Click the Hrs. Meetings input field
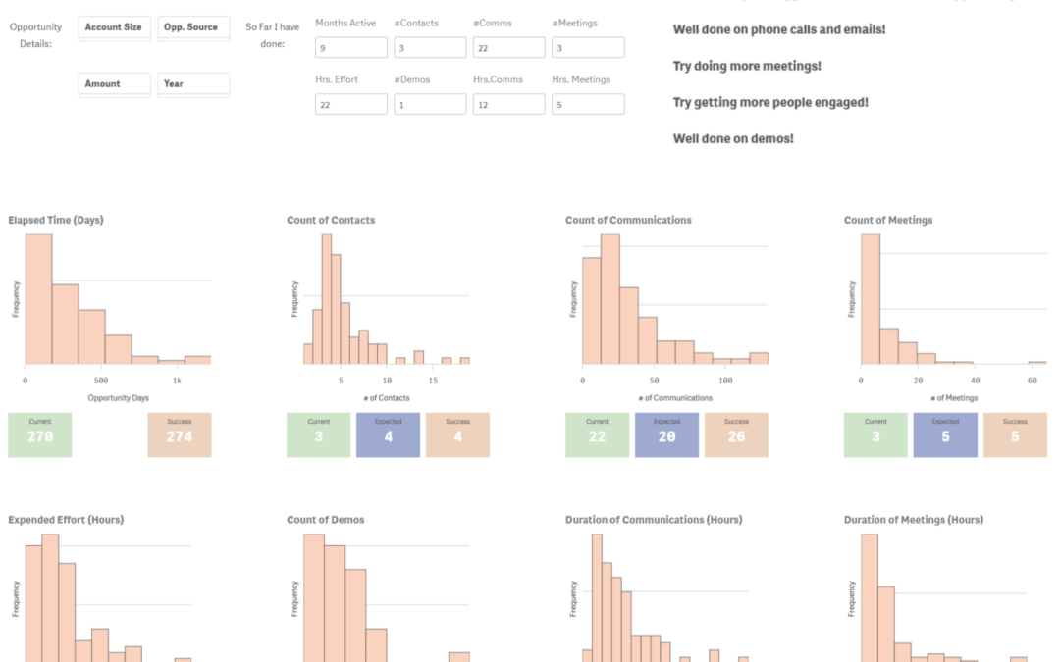Image resolution: width=1060 pixels, height=662 pixels. (x=588, y=105)
